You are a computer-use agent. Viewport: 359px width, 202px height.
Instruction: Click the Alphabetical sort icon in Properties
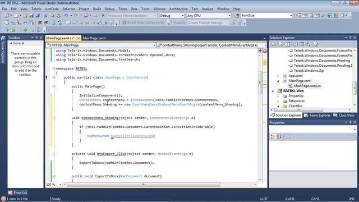[279, 137]
